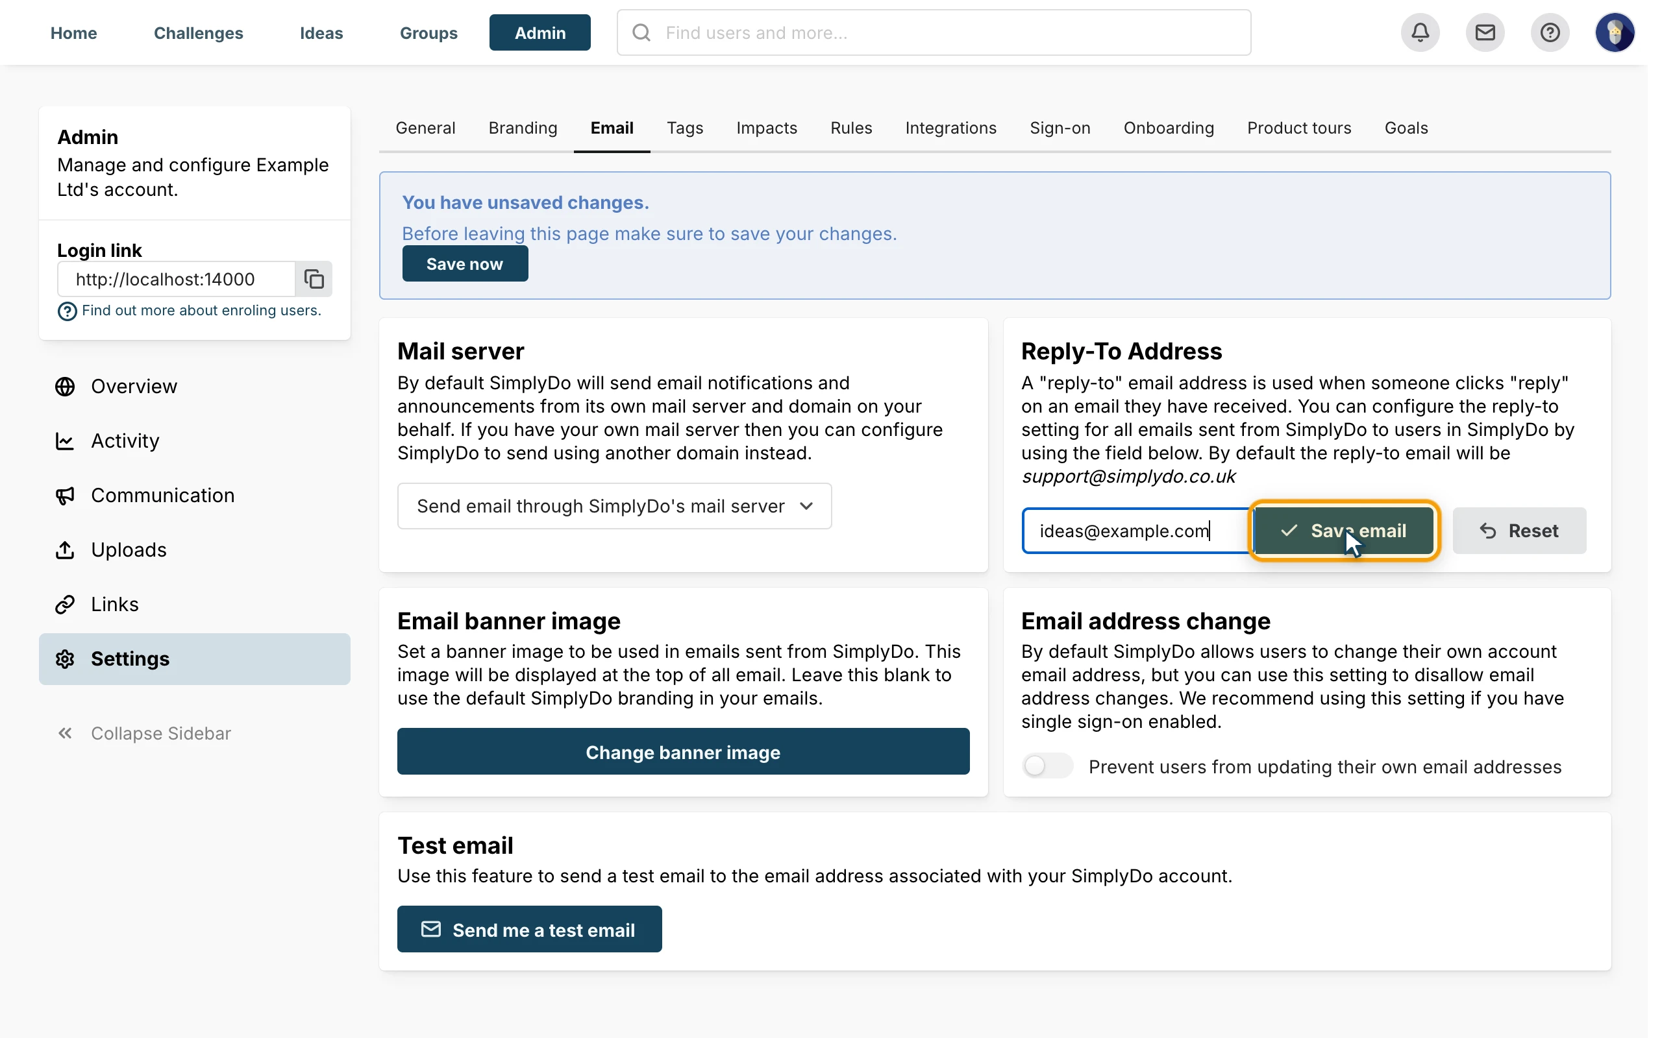1662x1038 pixels.
Task: Select Settings in the sidebar
Action: (194, 658)
